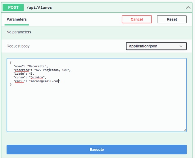195x158 pixels.
Task: Click the /api/Alunos endpoint path
Action: pyautogui.click(x=39, y=7)
